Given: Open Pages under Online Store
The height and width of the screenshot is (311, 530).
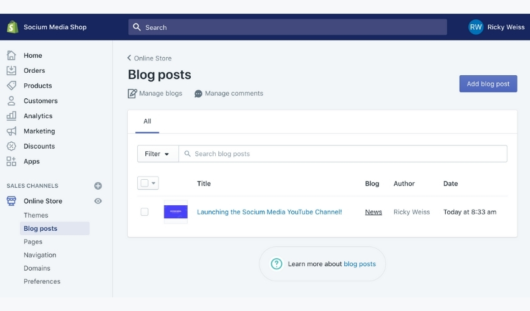Looking at the screenshot, I should [x=33, y=242].
